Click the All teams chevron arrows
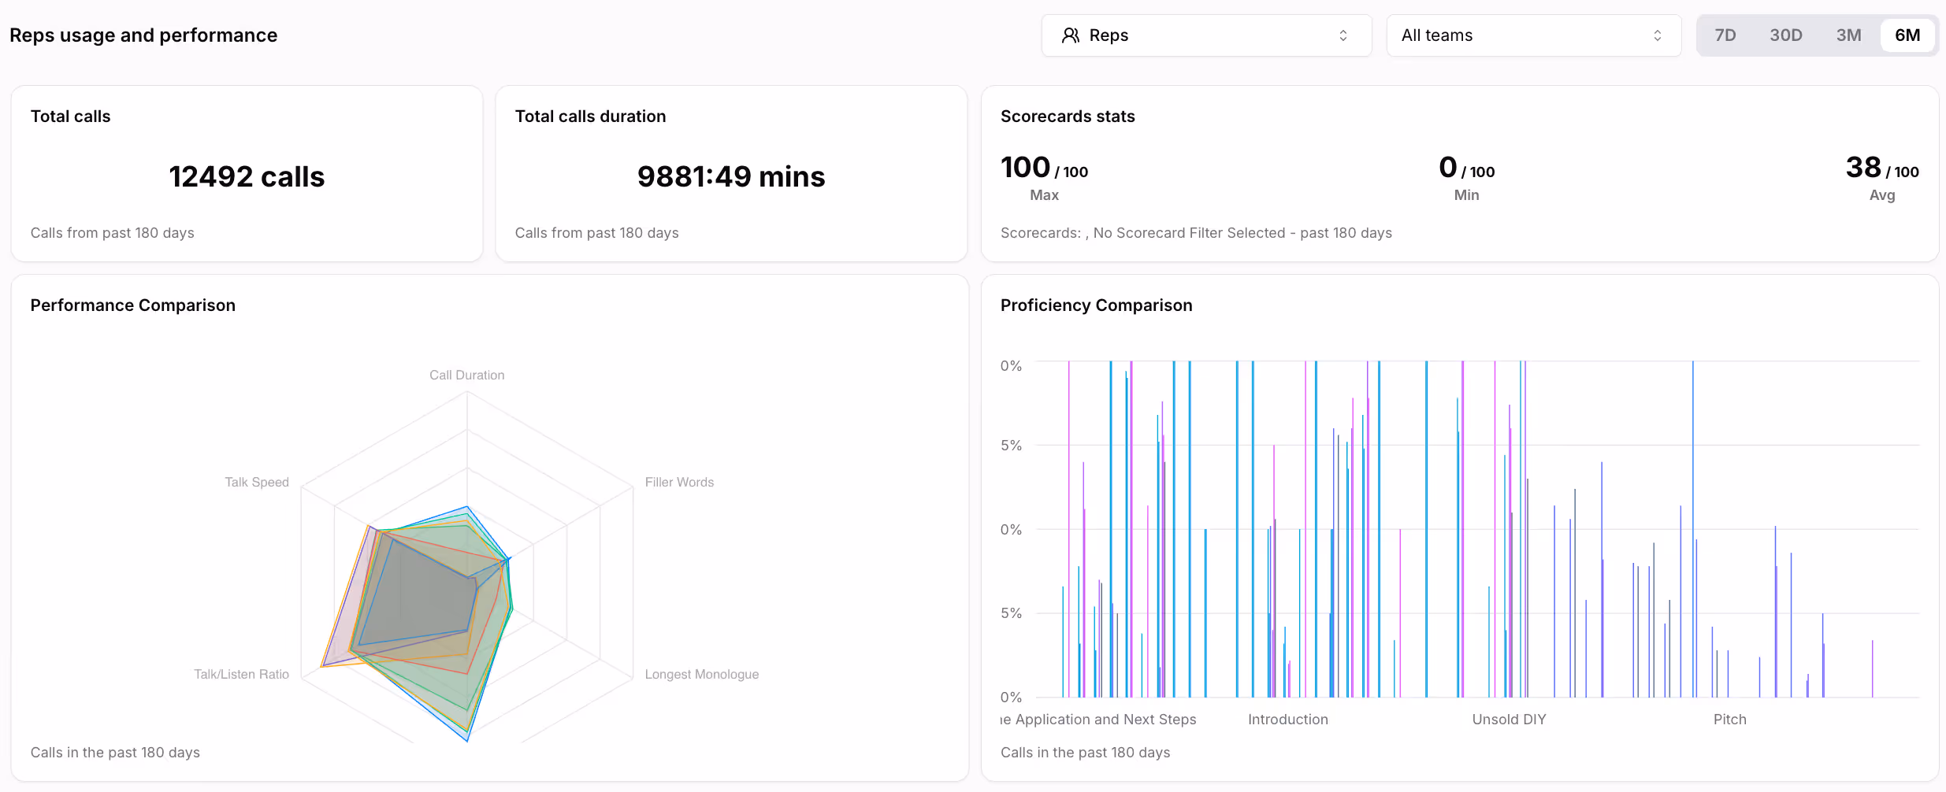The image size is (1946, 792). 1657,35
